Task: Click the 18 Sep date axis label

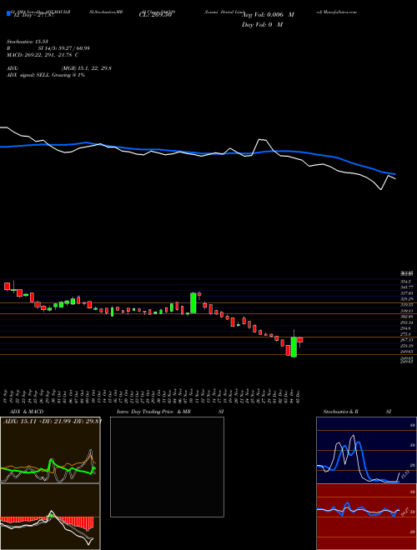Action: pyautogui.click(x=7, y=396)
